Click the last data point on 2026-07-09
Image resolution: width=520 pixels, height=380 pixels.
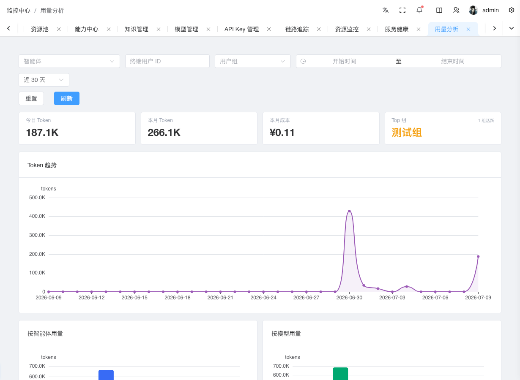pyautogui.click(x=478, y=256)
